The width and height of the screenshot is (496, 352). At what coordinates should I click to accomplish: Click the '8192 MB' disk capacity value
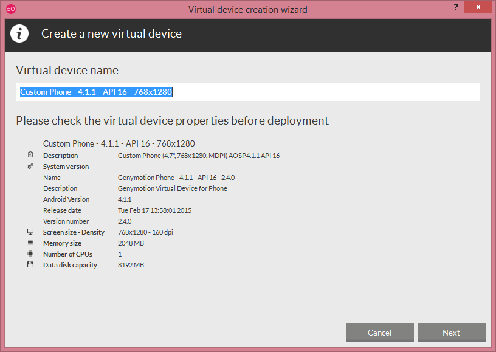coord(131,265)
